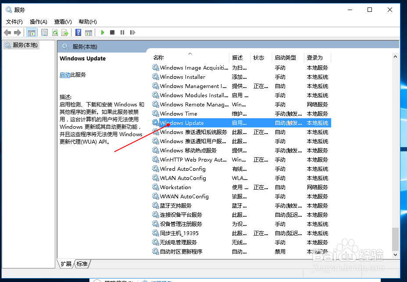This screenshot has width=407, height=282.
Task: Switch to the 扩展 tab
Action: click(x=66, y=264)
